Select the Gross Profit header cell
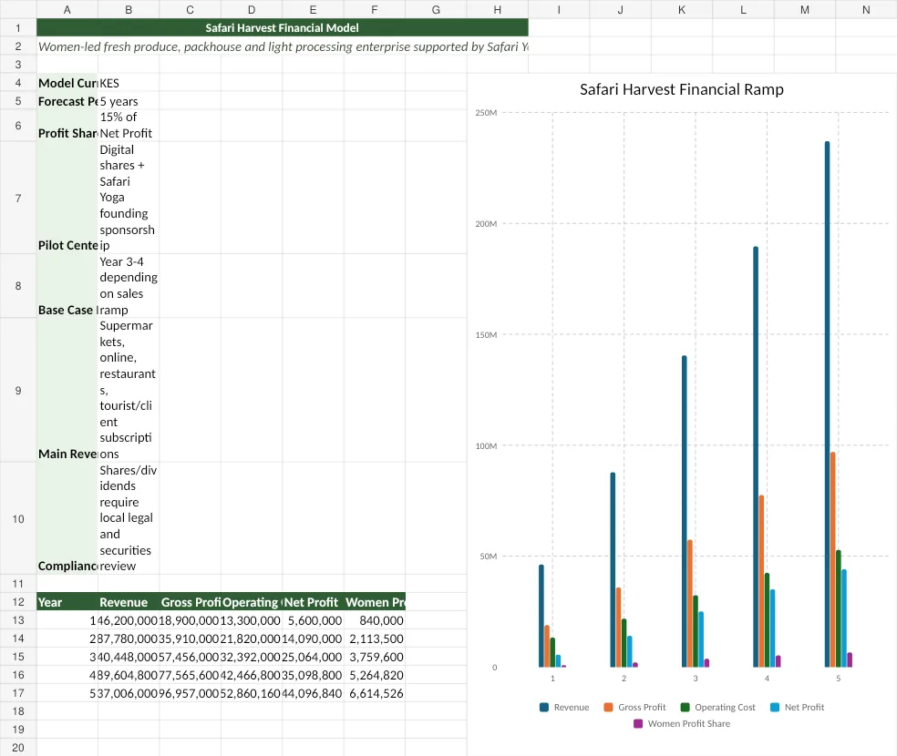 pyautogui.click(x=190, y=602)
